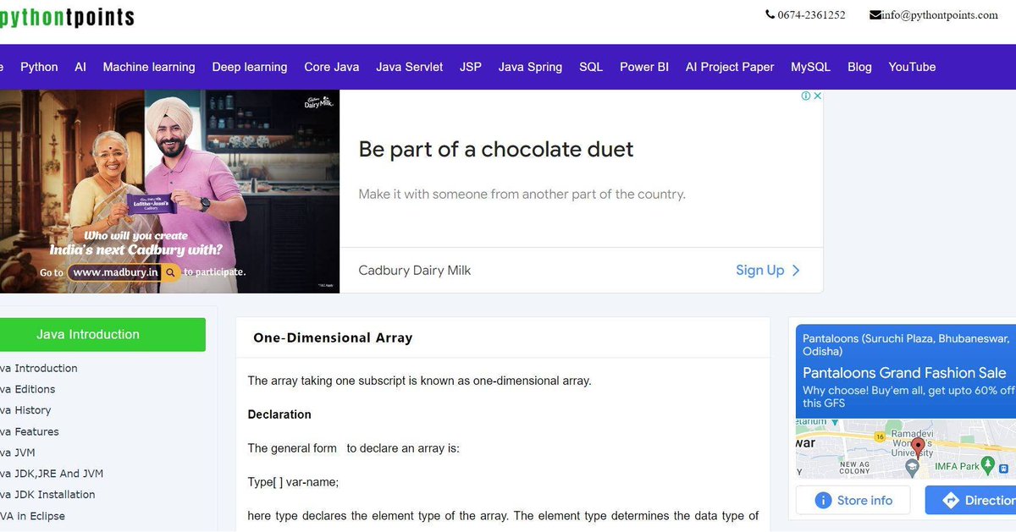
Task: Click the Pantaloons Grand Fashion Sale headline
Action: pos(904,373)
